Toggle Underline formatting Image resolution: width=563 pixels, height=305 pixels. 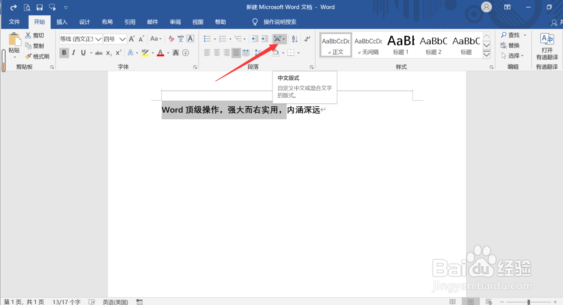[x=83, y=53]
